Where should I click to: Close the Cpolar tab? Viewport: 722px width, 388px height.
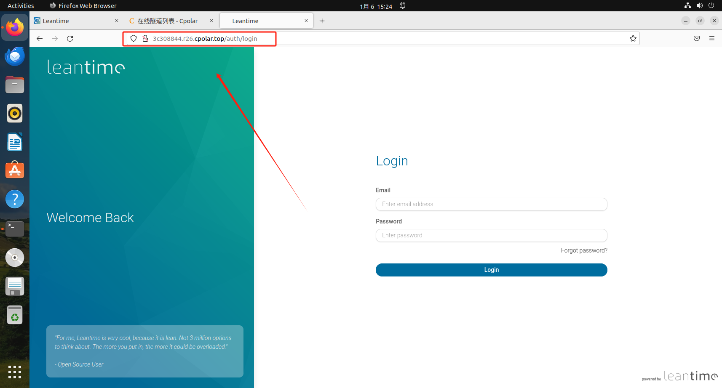211,21
